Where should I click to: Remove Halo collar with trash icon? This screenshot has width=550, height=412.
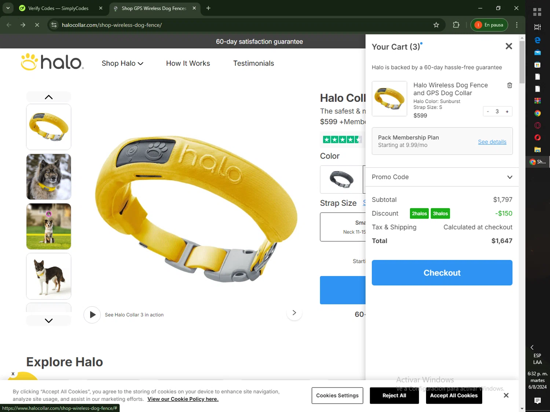pos(509,85)
